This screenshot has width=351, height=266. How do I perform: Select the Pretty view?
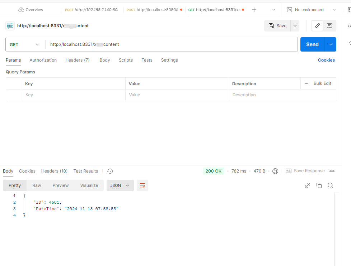tap(15, 185)
